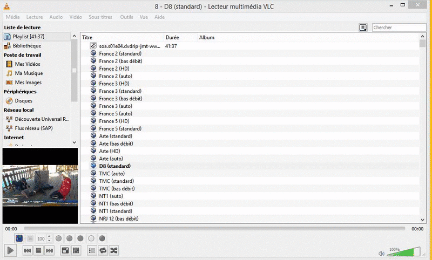Image resolution: width=432 pixels, height=260 pixels.
Task: Toggle teletext transparency button
Action: tap(30, 238)
